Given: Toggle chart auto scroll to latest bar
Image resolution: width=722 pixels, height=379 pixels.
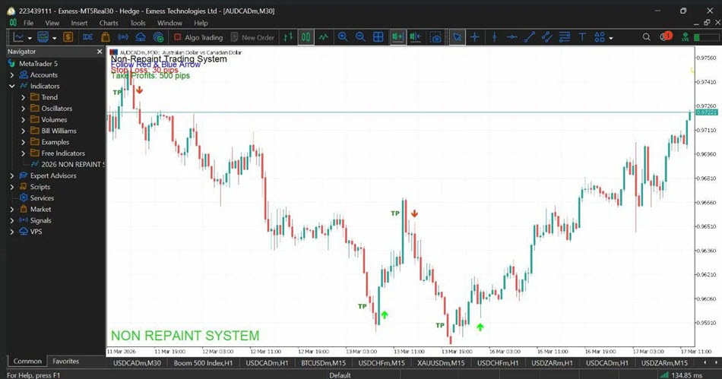Looking at the screenshot, I should pyautogui.click(x=397, y=37).
